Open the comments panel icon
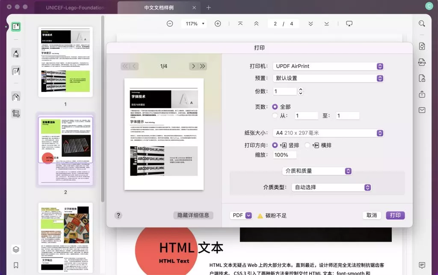 [422, 265]
